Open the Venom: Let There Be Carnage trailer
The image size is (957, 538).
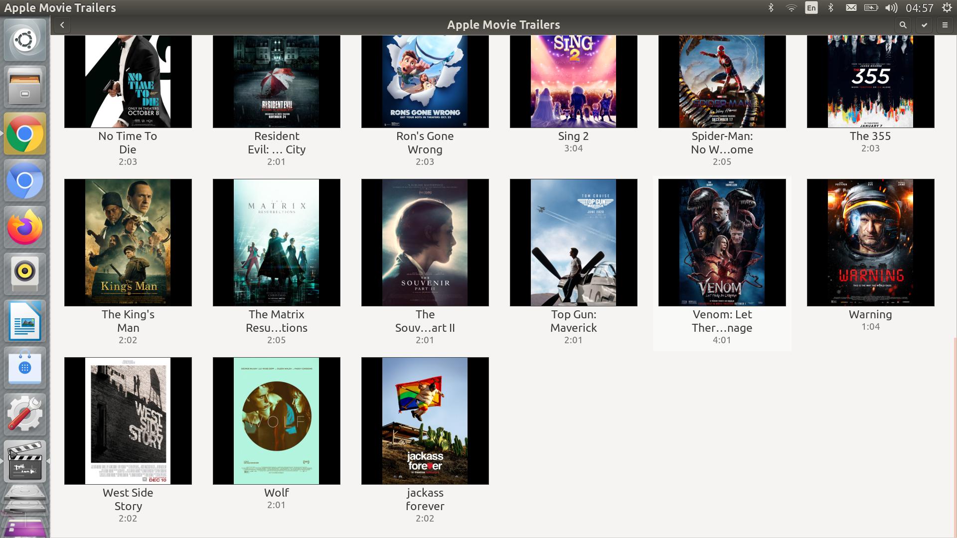pyautogui.click(x=722, y=243)
